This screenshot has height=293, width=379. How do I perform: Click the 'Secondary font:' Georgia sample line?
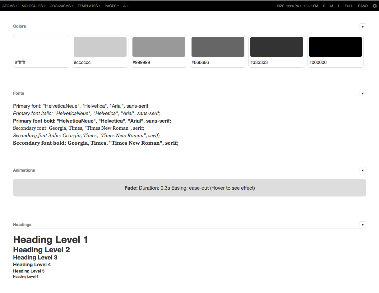click(79, 128)
